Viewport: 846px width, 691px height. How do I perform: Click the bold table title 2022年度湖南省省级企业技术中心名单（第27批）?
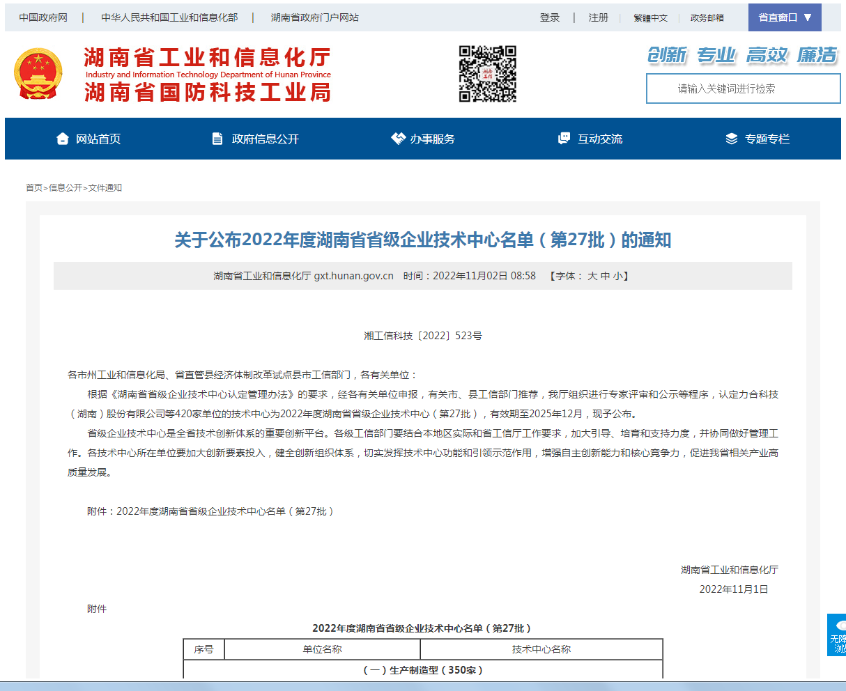[x=423, y=628]
